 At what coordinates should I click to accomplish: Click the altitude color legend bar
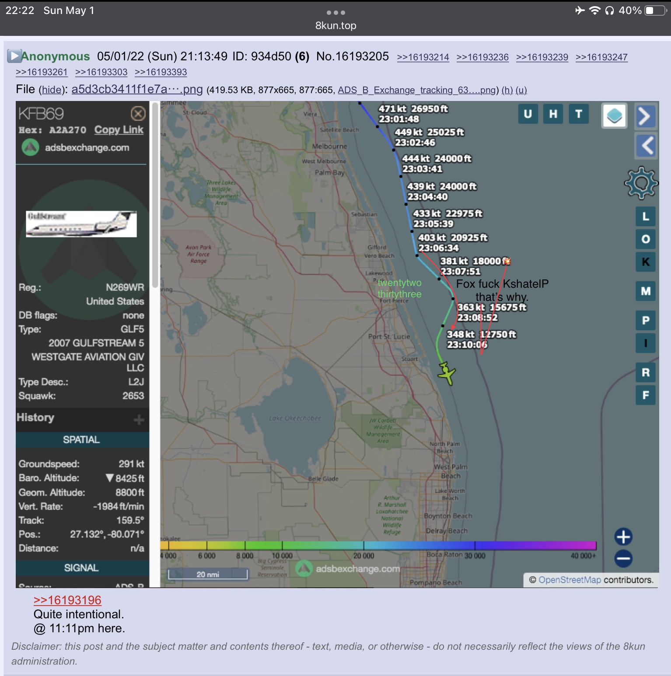[x=378, y=545]
